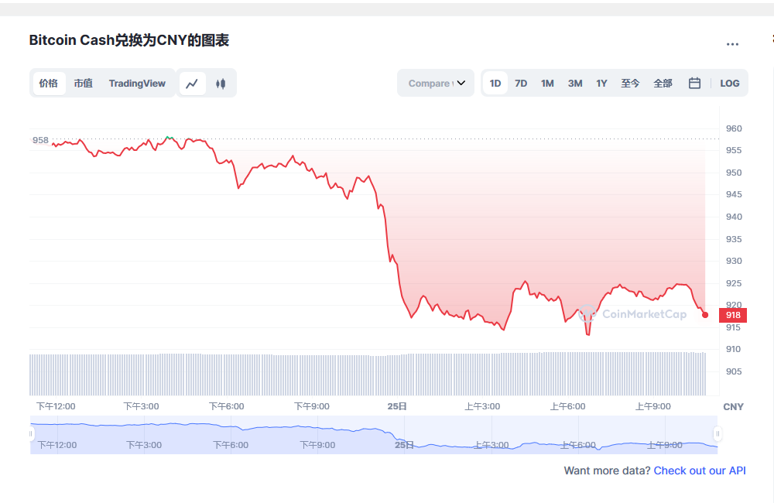Click the 25日 date label on x-axis
774x503 pixels.
click(x=397, y=406)
